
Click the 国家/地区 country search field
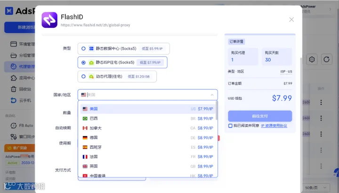click(148, 95)
